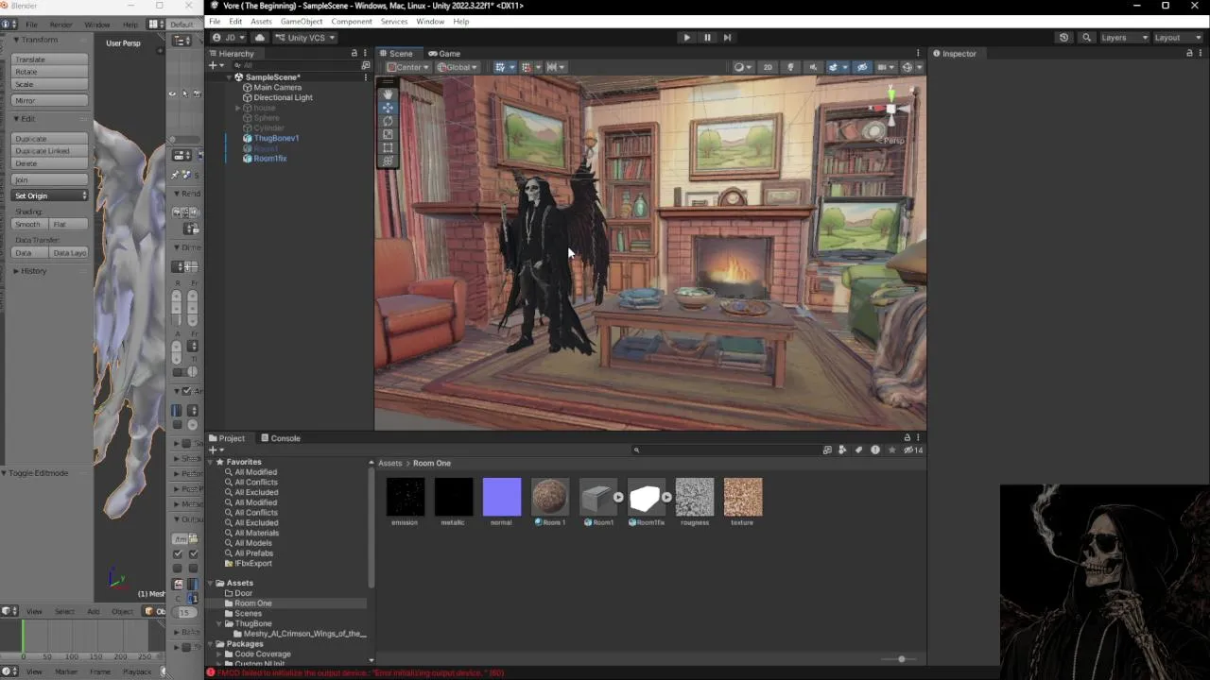Step one frame forward in Unity
The image size is (1210, 680).
point(727,38)
